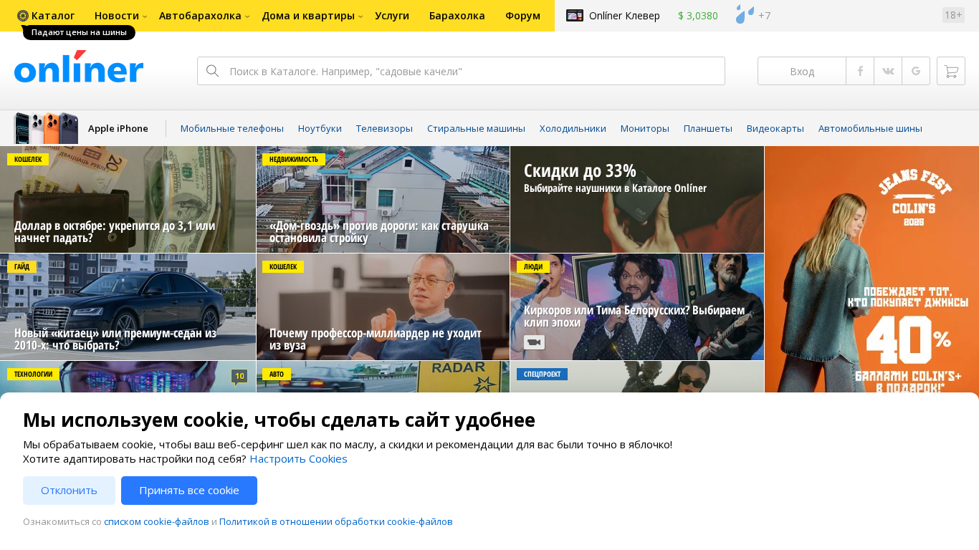Click Apple iPhone link
The image size is (979, 550).
[x=118, y=128]
